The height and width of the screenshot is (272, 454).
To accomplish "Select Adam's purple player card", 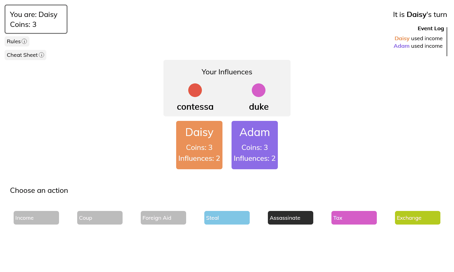I will pos(255,145).
